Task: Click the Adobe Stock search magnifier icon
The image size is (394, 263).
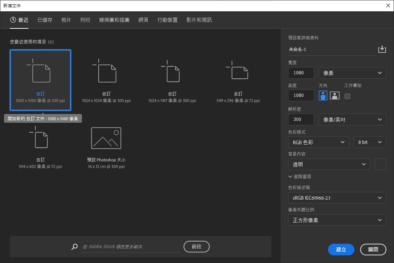Action: (75, 247)
